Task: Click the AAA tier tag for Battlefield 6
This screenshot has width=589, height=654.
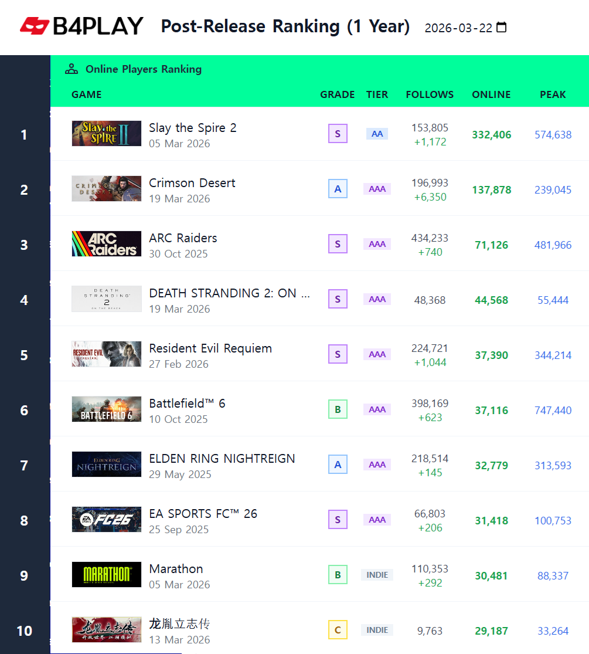Action: point(377,409)
